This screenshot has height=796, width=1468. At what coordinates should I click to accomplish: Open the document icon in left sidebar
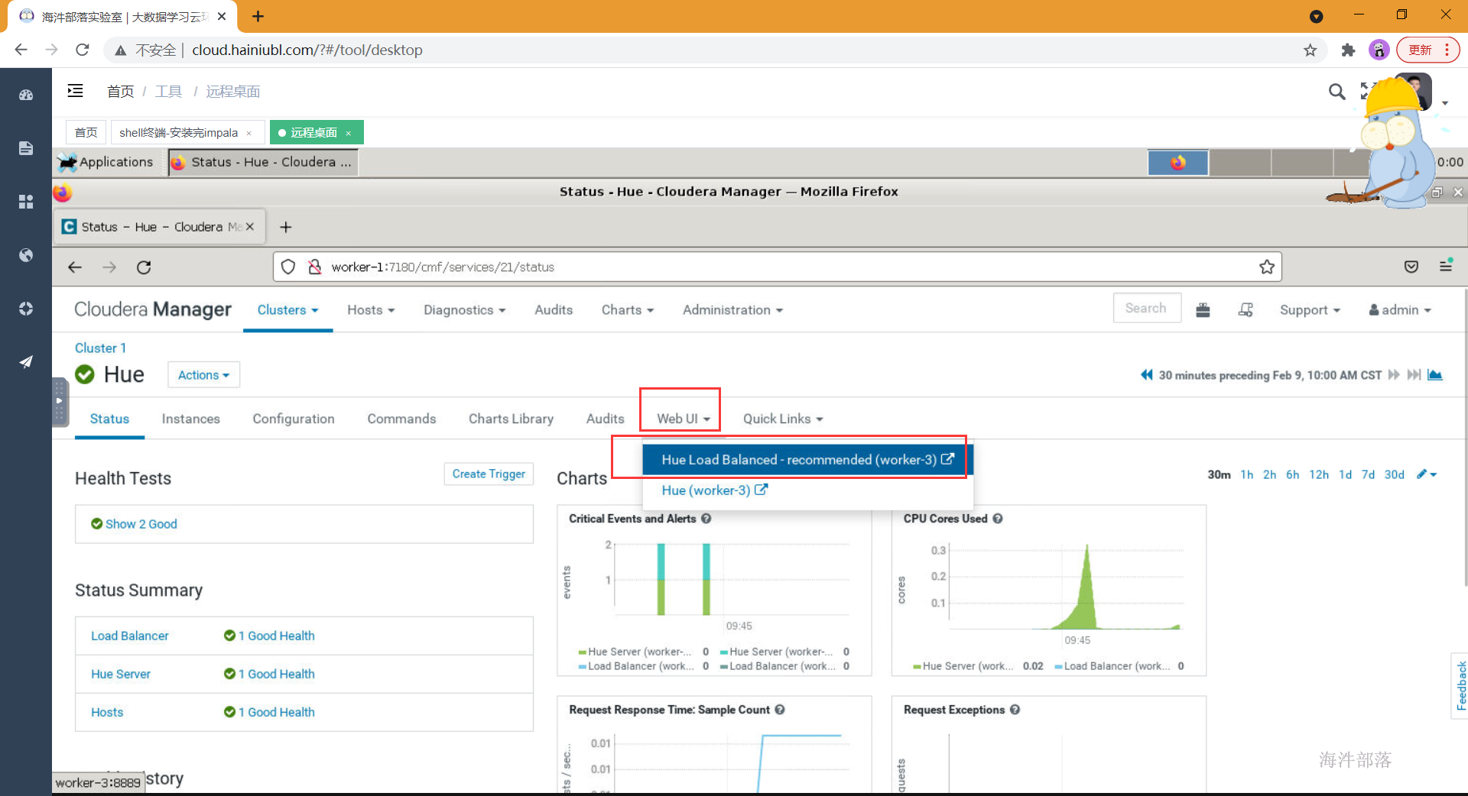click(26, 148)
